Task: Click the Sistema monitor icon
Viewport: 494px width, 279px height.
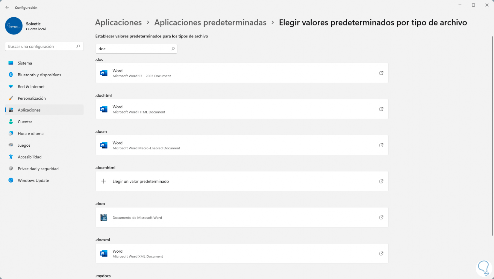Action: [x=11, y=63]
